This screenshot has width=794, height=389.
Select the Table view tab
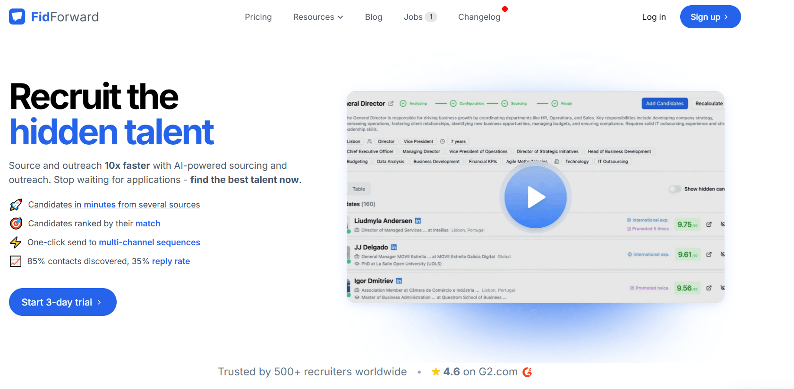(x=359, y=189)
